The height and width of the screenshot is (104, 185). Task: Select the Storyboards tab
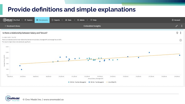42,20
